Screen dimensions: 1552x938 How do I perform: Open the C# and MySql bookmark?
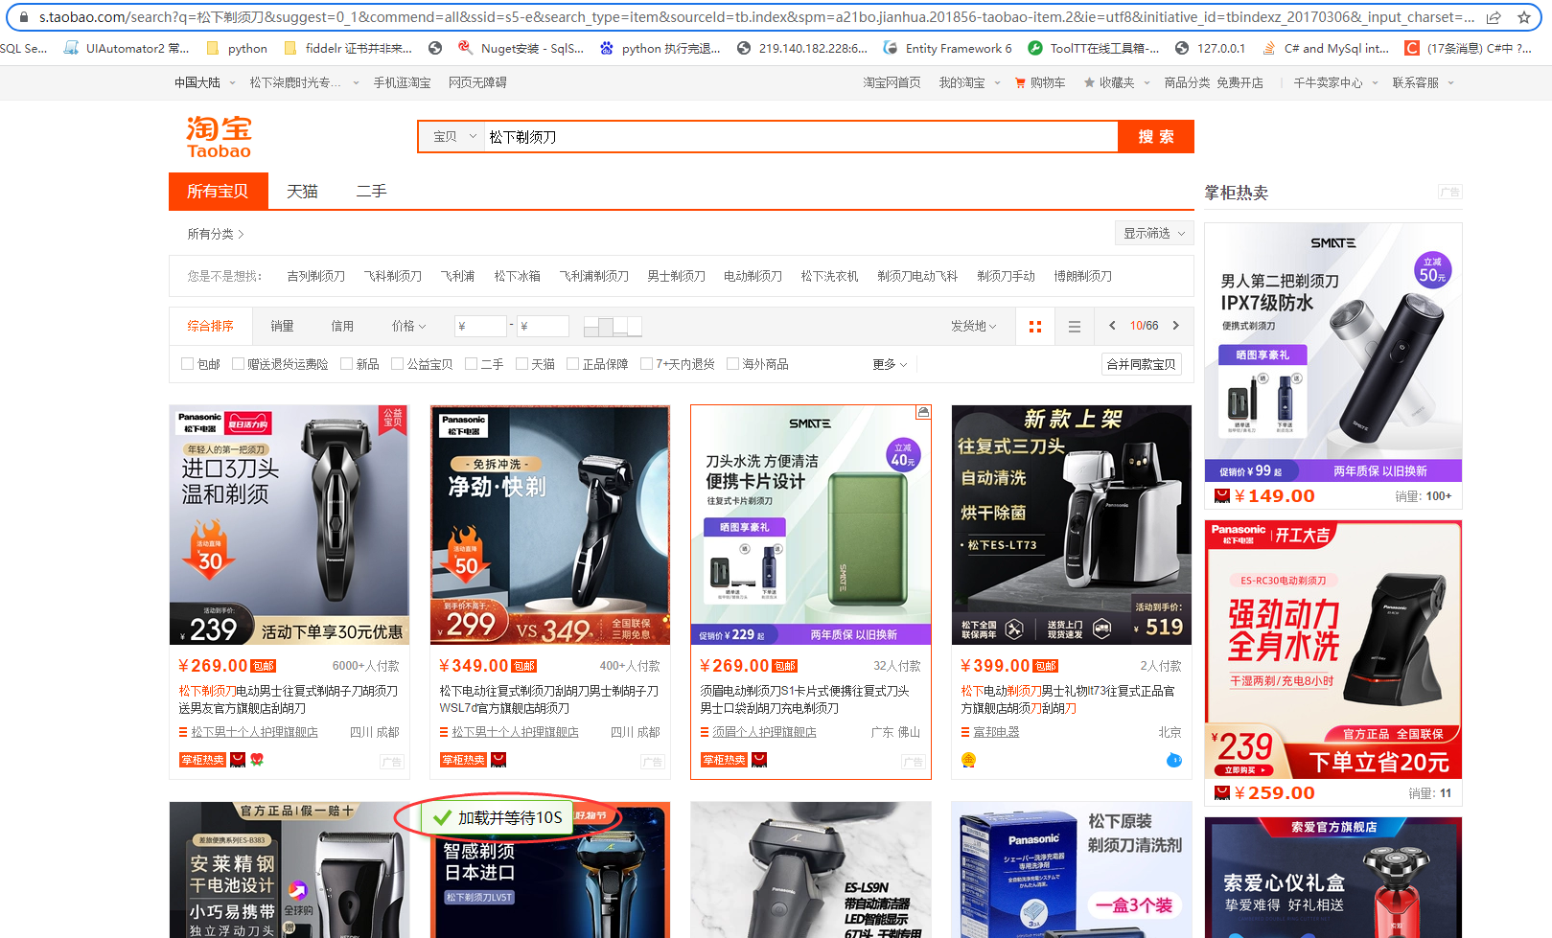point(1326,48)
